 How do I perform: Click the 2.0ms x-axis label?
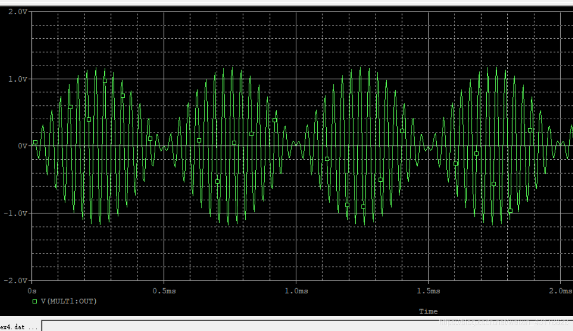pos(561,290)
